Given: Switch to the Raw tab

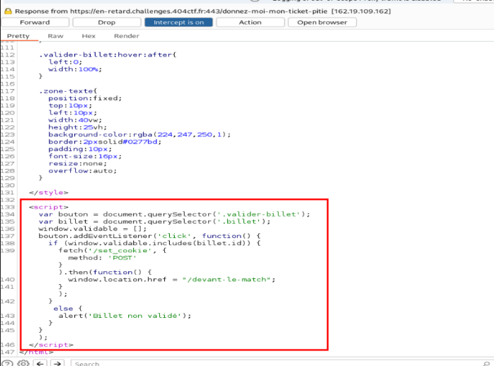Looking at the screenshot, I should coord(55,35).
